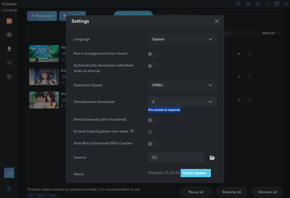Open the downloads arrow sidebar icon
This screenshot has width=290, height=198.
point(9,49)
